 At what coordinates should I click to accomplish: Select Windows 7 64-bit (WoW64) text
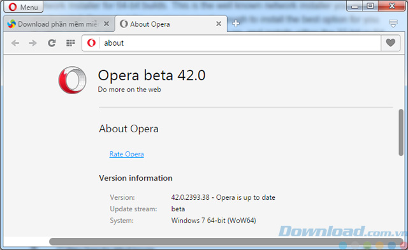(x=214, y=220)
